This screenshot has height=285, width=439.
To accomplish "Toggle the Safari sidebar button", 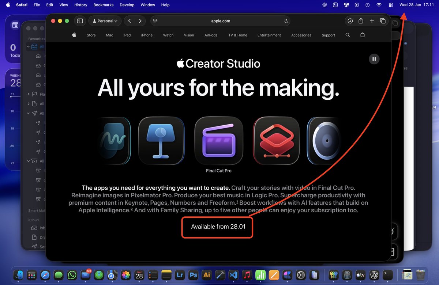I will pyautogui.click(x=80, y=21).
